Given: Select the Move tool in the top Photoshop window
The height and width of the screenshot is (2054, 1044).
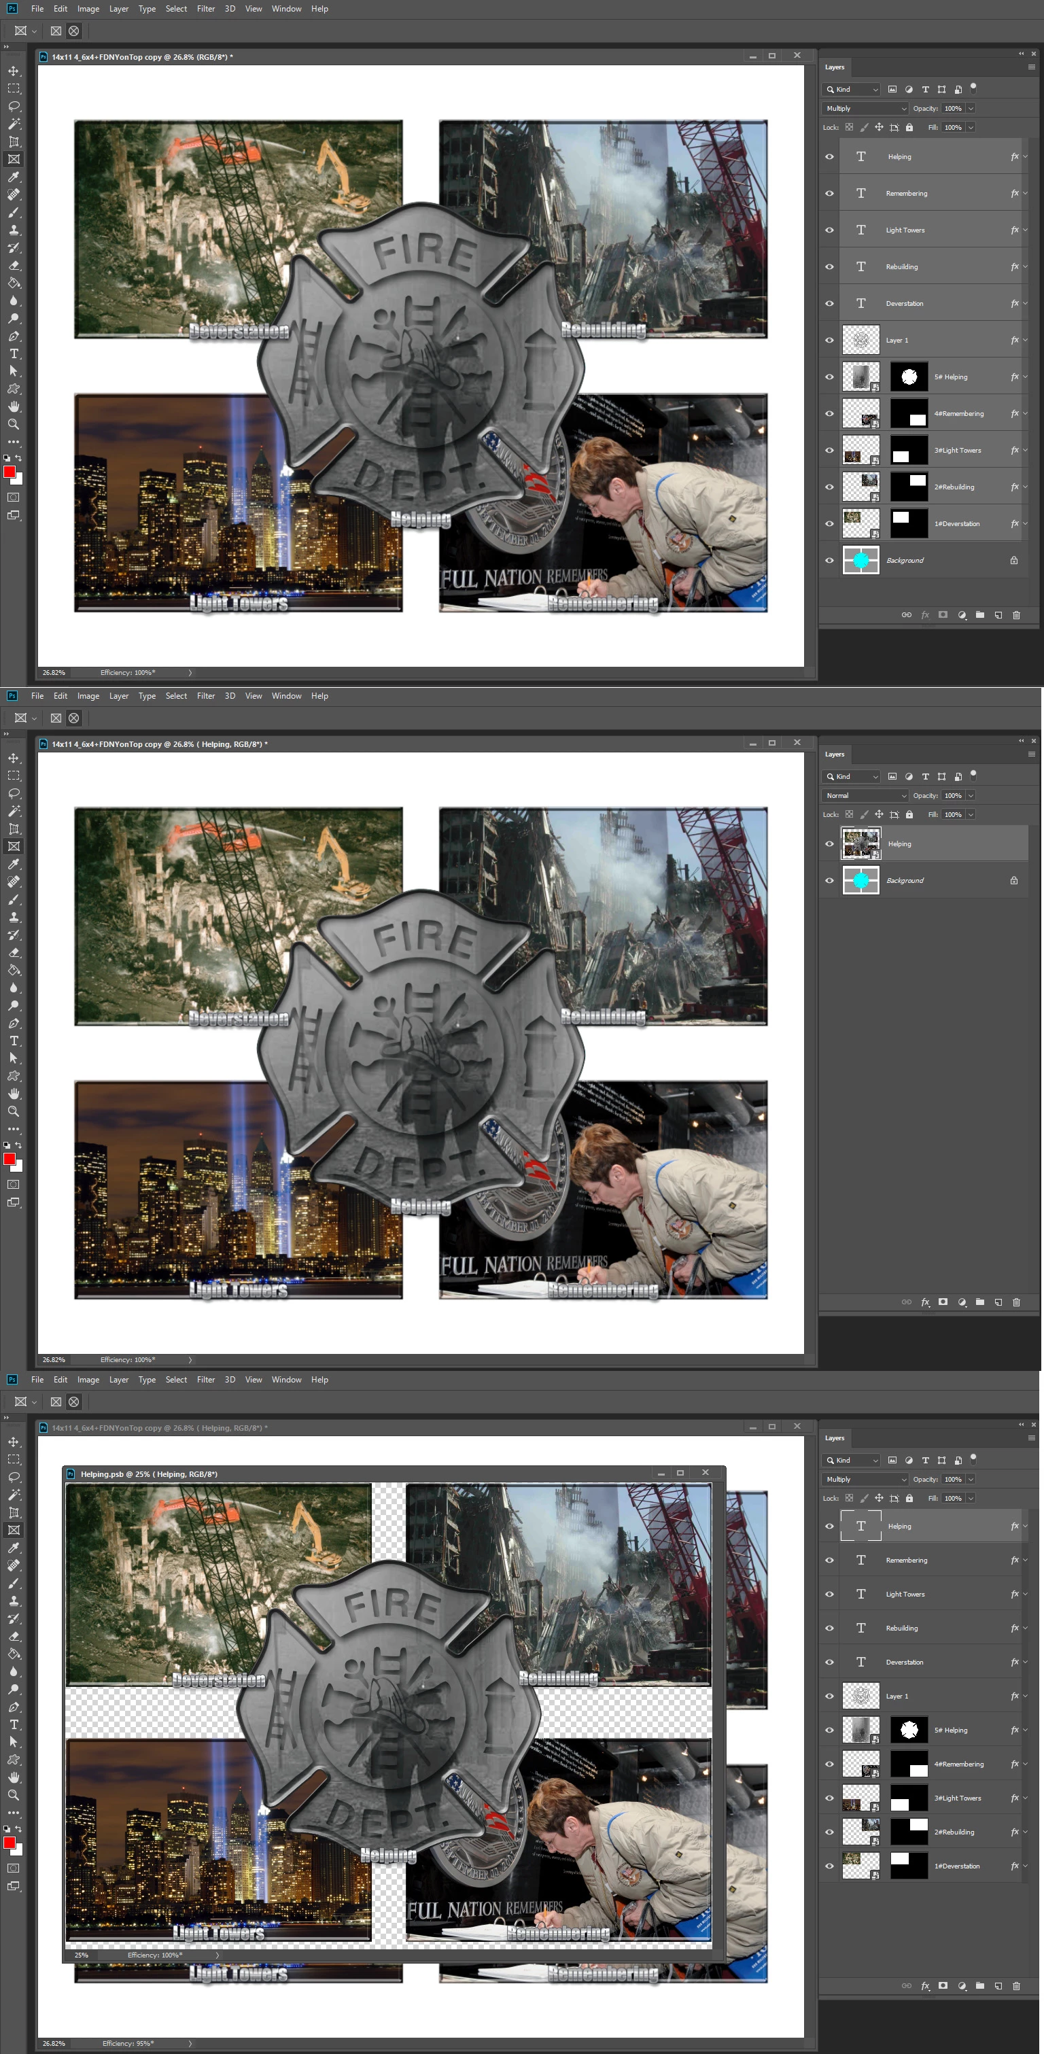Looking at the screenshot, I should point(14,71).
